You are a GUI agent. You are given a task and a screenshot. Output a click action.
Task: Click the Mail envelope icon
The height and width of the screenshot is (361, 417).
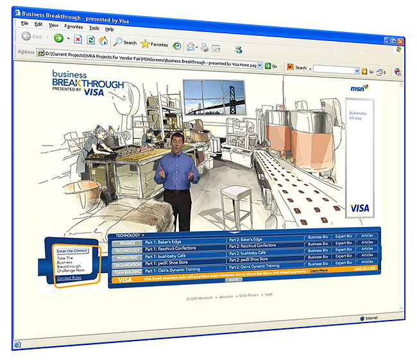(x=191, y=47)
